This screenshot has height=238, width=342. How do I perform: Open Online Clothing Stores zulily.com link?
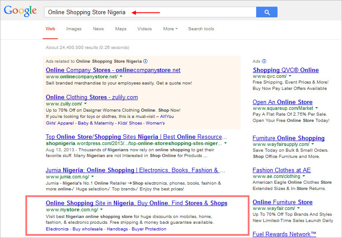click(x=92, y=97)
